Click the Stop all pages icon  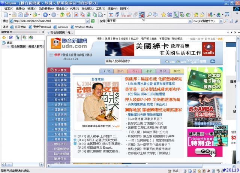(82, 15)
